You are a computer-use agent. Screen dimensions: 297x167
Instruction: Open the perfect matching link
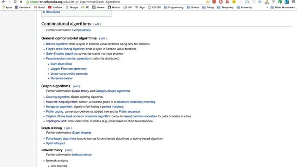(x=113, y=107)
